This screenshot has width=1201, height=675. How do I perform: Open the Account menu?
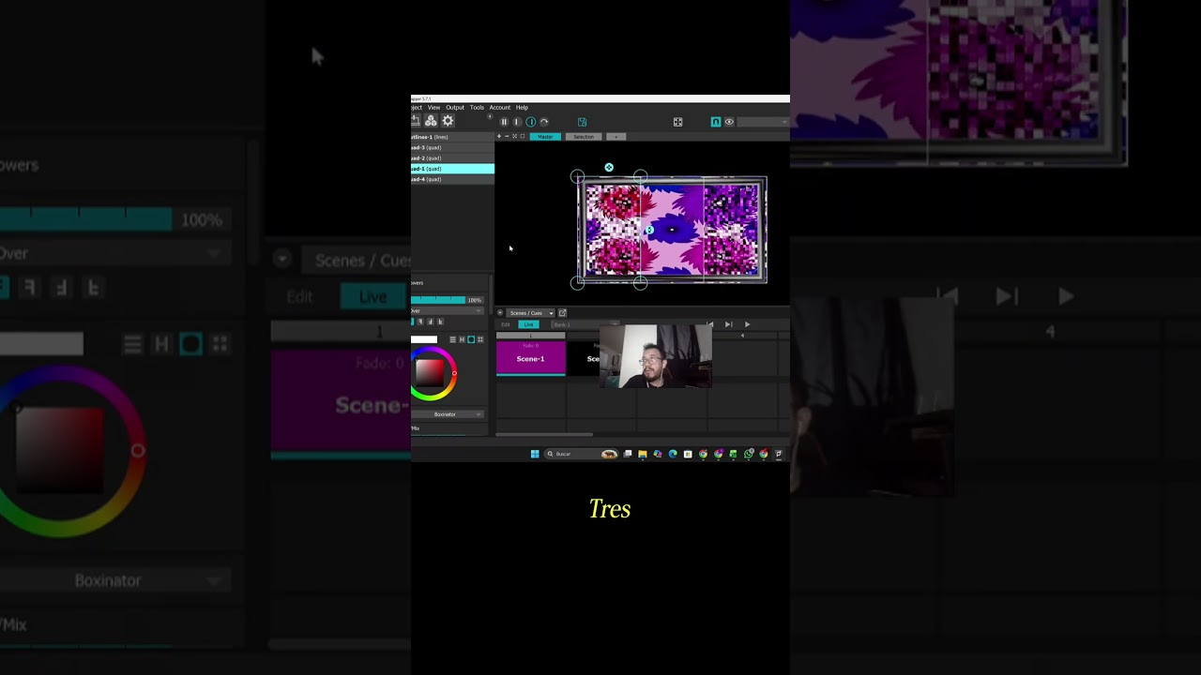point(500,108)
